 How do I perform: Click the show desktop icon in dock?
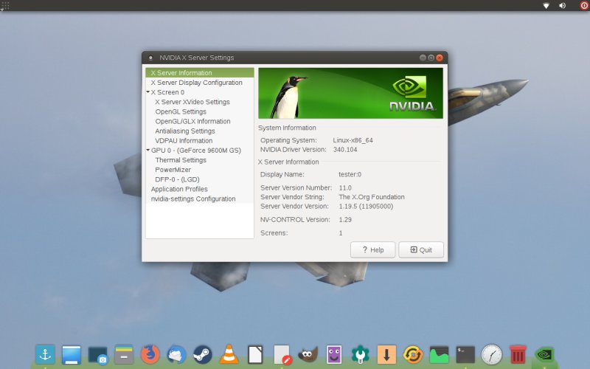point(72,355)
